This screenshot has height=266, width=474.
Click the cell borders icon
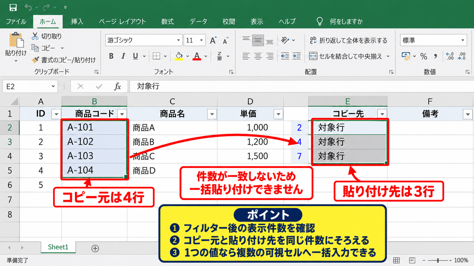point(156,56)
